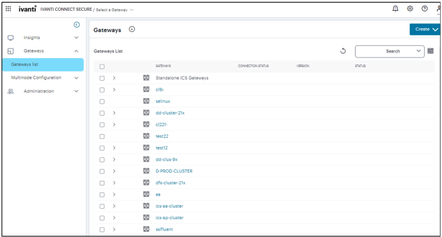Click the gateway icon next to test22
The height and width of the screenshot is (237, 442).
coord(146,136)
